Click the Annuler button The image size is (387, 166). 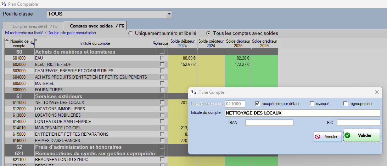click(x=327, y=136)
